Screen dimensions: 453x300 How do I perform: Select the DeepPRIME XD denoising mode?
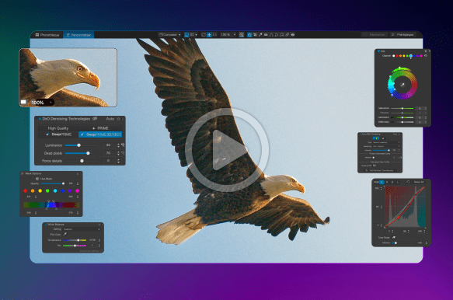tap(100, 134)
